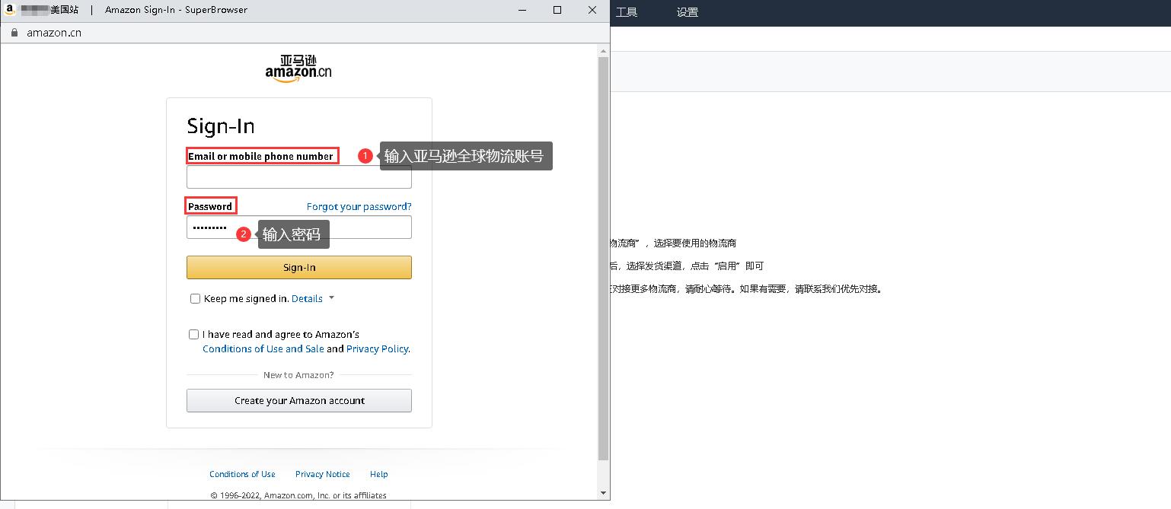
Task: Click the amazon.cn logo at page top
Action: click(x=298, y=68)
